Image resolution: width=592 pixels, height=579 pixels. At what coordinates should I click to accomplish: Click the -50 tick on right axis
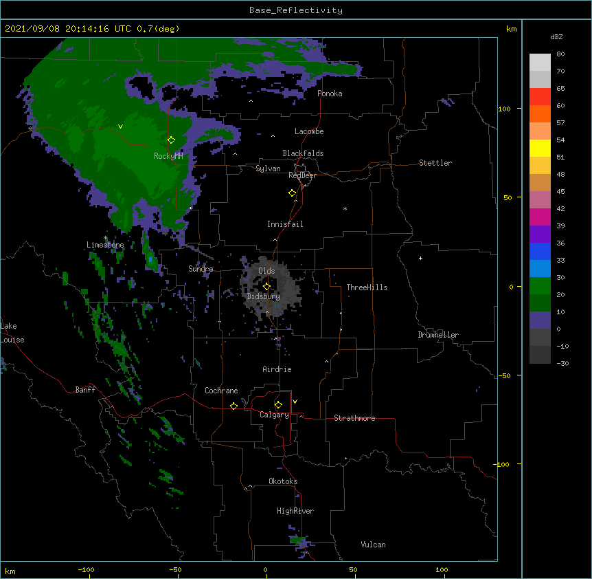(504, 375)
